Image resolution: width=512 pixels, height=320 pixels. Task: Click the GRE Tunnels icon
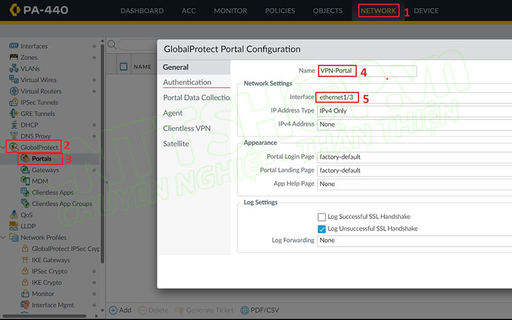(13, 114)
